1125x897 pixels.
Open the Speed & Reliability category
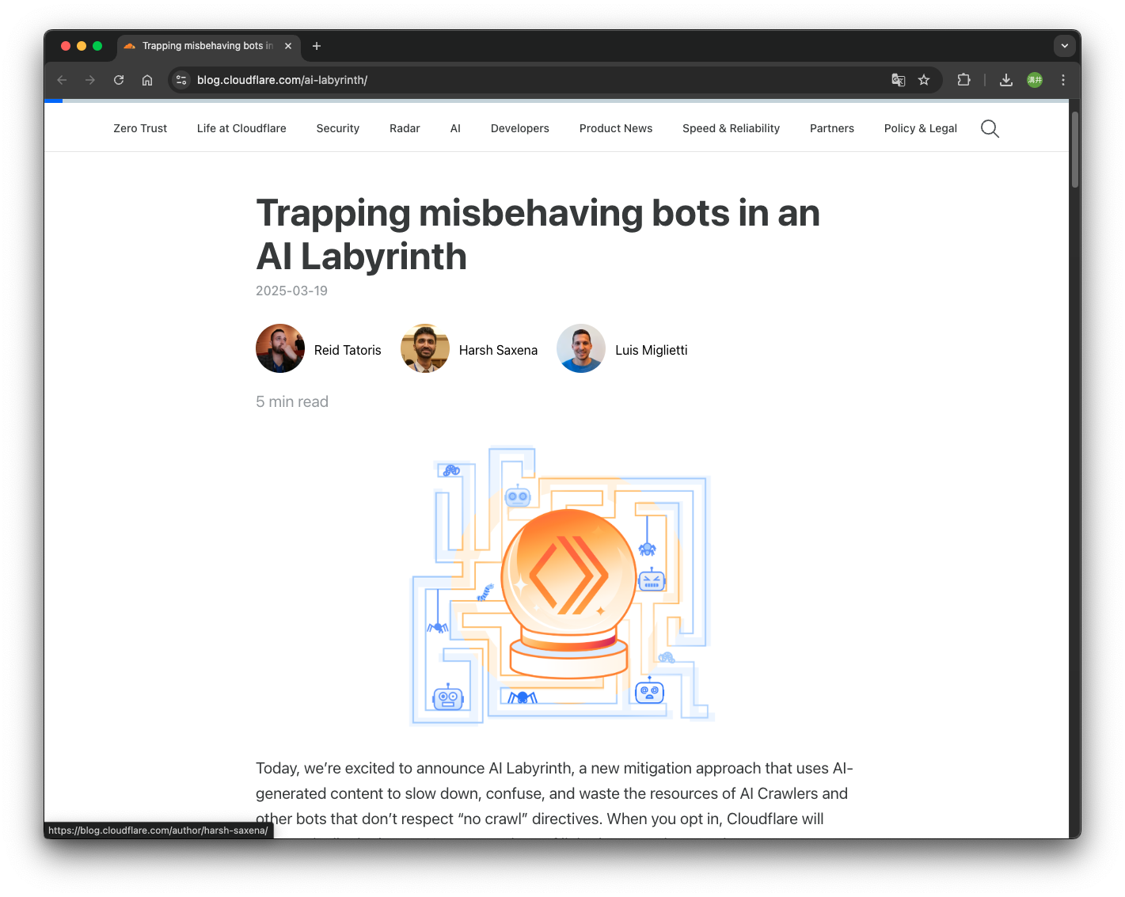pyautogui.click(x=731, y=128)
